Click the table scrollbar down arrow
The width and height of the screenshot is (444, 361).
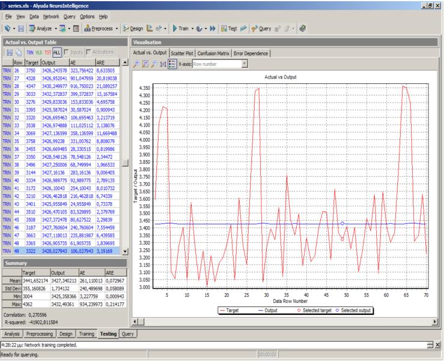pos(125,251)
